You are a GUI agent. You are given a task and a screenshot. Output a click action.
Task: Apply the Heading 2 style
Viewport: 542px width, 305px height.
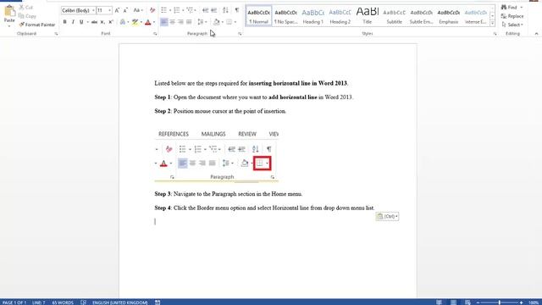point(340,16)
